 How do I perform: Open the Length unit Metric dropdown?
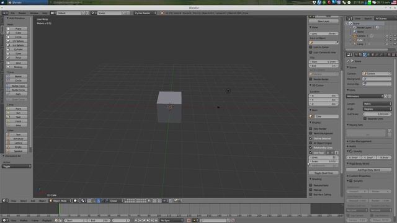pos(377,103)
